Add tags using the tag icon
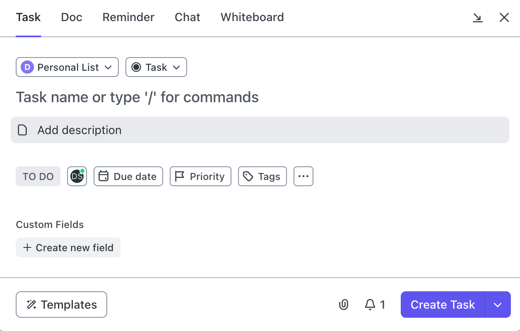Image resolution: width=520 pixels, height=331 pixels. [x=248, y=176]
